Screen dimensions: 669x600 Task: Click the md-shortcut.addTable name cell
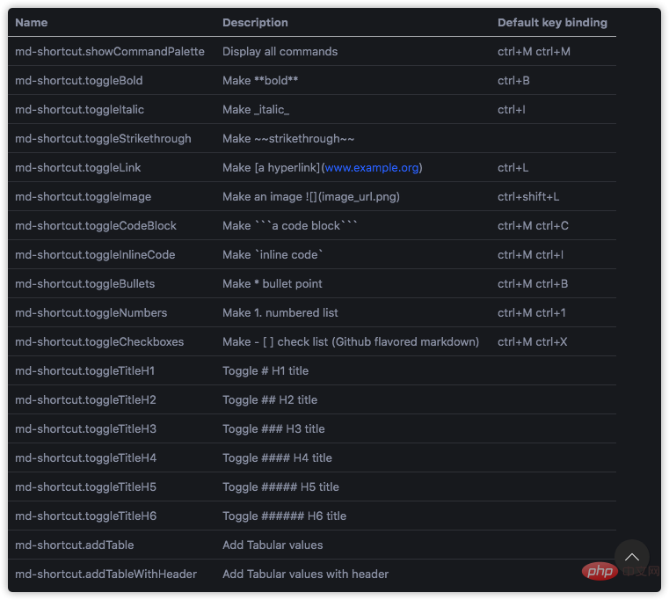75,545
